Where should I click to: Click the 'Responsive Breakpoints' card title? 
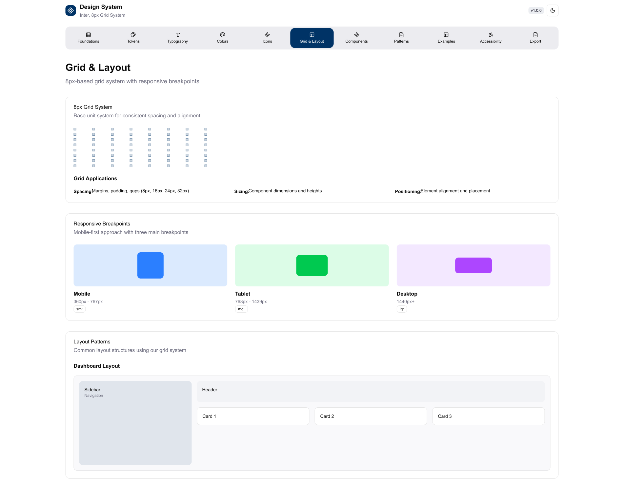click(102, 224)
